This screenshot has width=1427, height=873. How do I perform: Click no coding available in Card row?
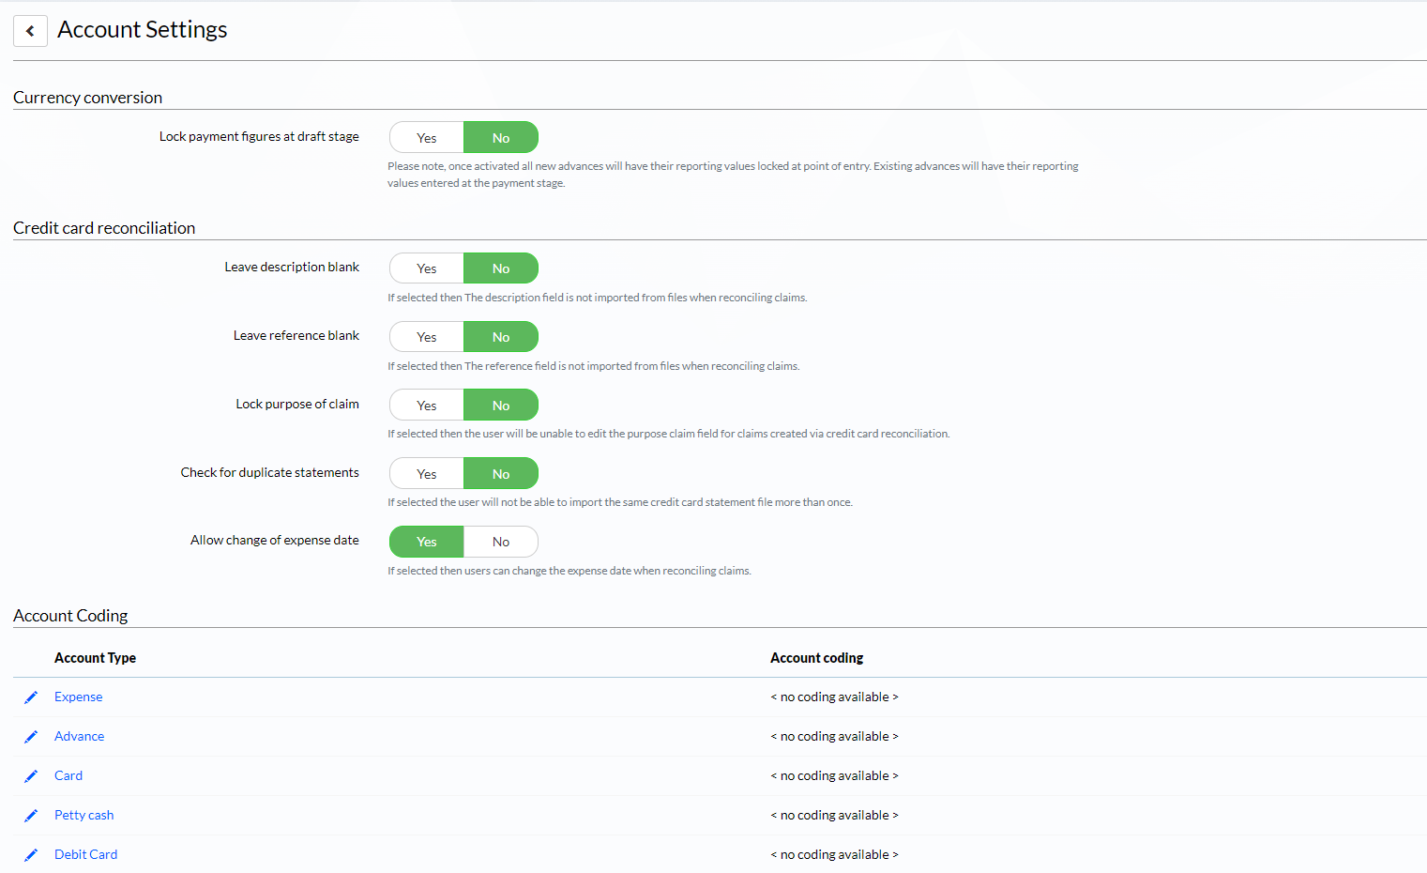835,775
